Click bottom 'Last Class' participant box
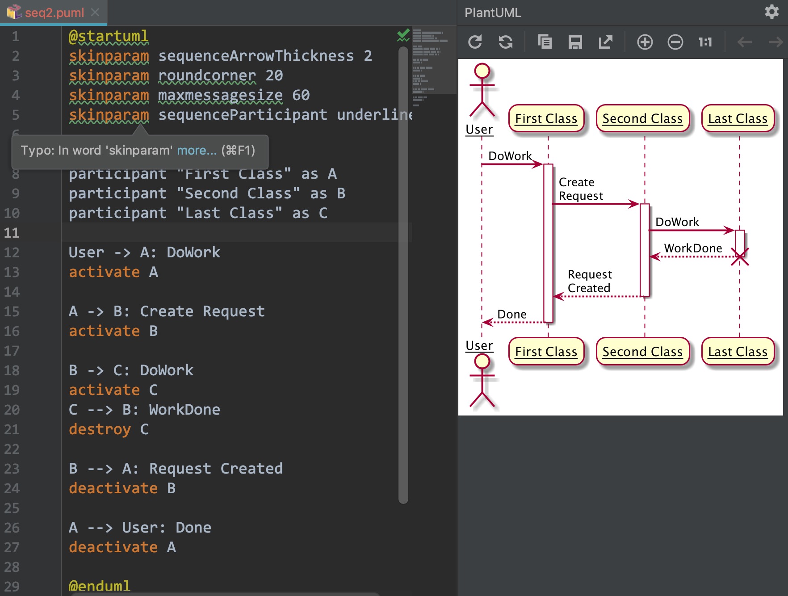The image size is (788, 596). [x=738, y=352]
